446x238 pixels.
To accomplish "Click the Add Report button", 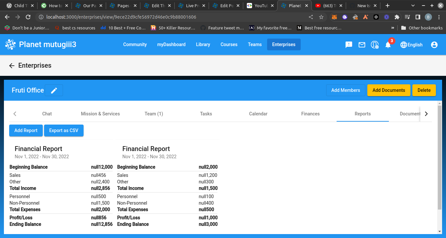I will coord(26,130).
